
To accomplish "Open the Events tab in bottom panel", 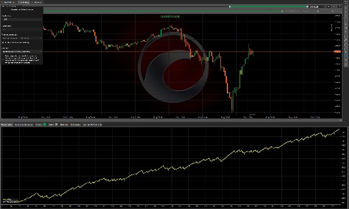I will [76, 125].
